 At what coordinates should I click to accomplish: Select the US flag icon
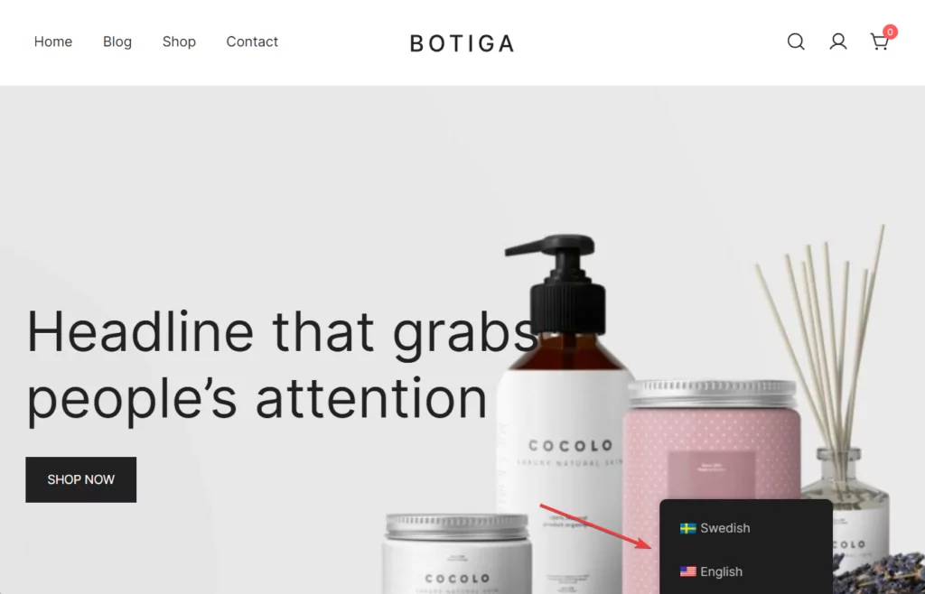click(x=687, y=571)
